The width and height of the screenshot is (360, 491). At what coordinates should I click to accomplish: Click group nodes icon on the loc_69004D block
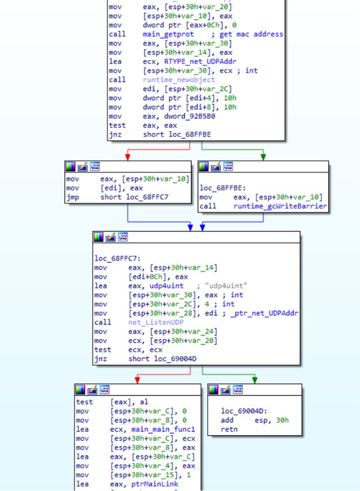pos(237,390)
